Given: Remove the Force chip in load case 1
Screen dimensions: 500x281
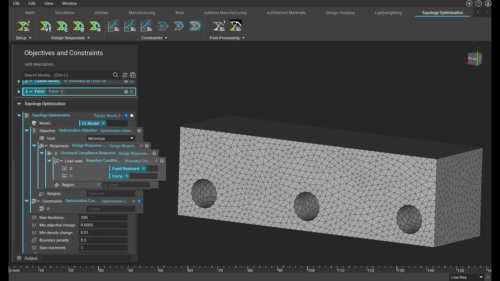Looking at the screenshot, I should coord(127,176).
